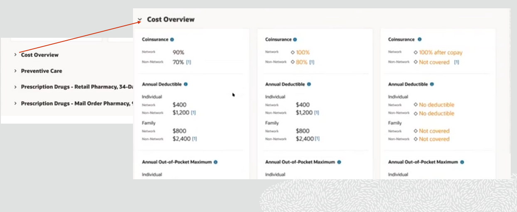The width and height of the screenshot is (517, 212).
Task: Click info icon beside third plan's Coinsurance
Action: tap(419, 40)
